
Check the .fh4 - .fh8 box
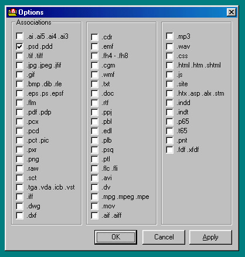[94, 56]
